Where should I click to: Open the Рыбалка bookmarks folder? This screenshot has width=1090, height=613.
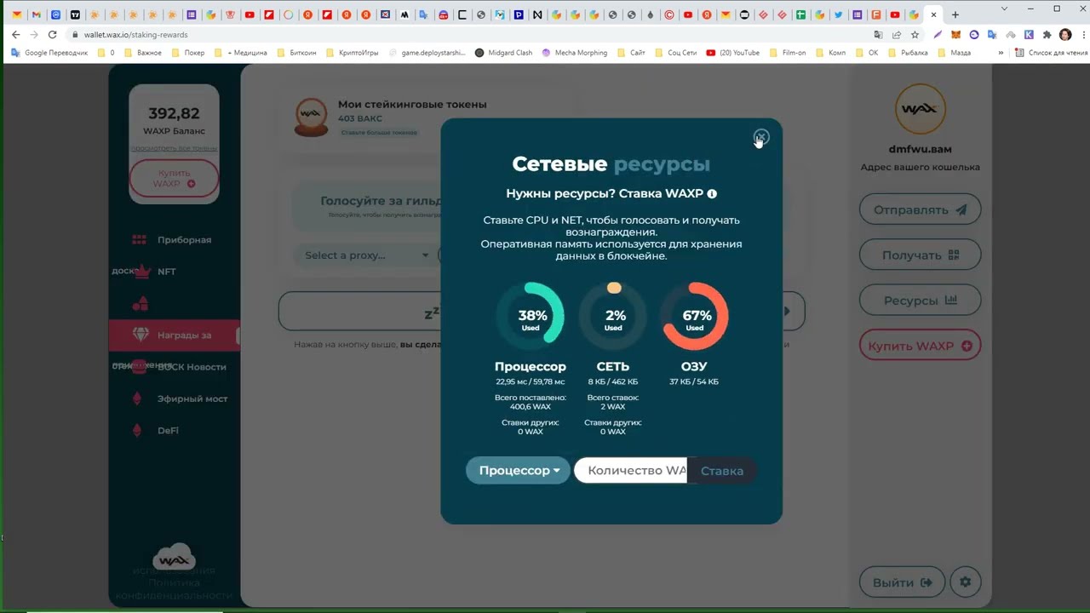tap(907, 53)
